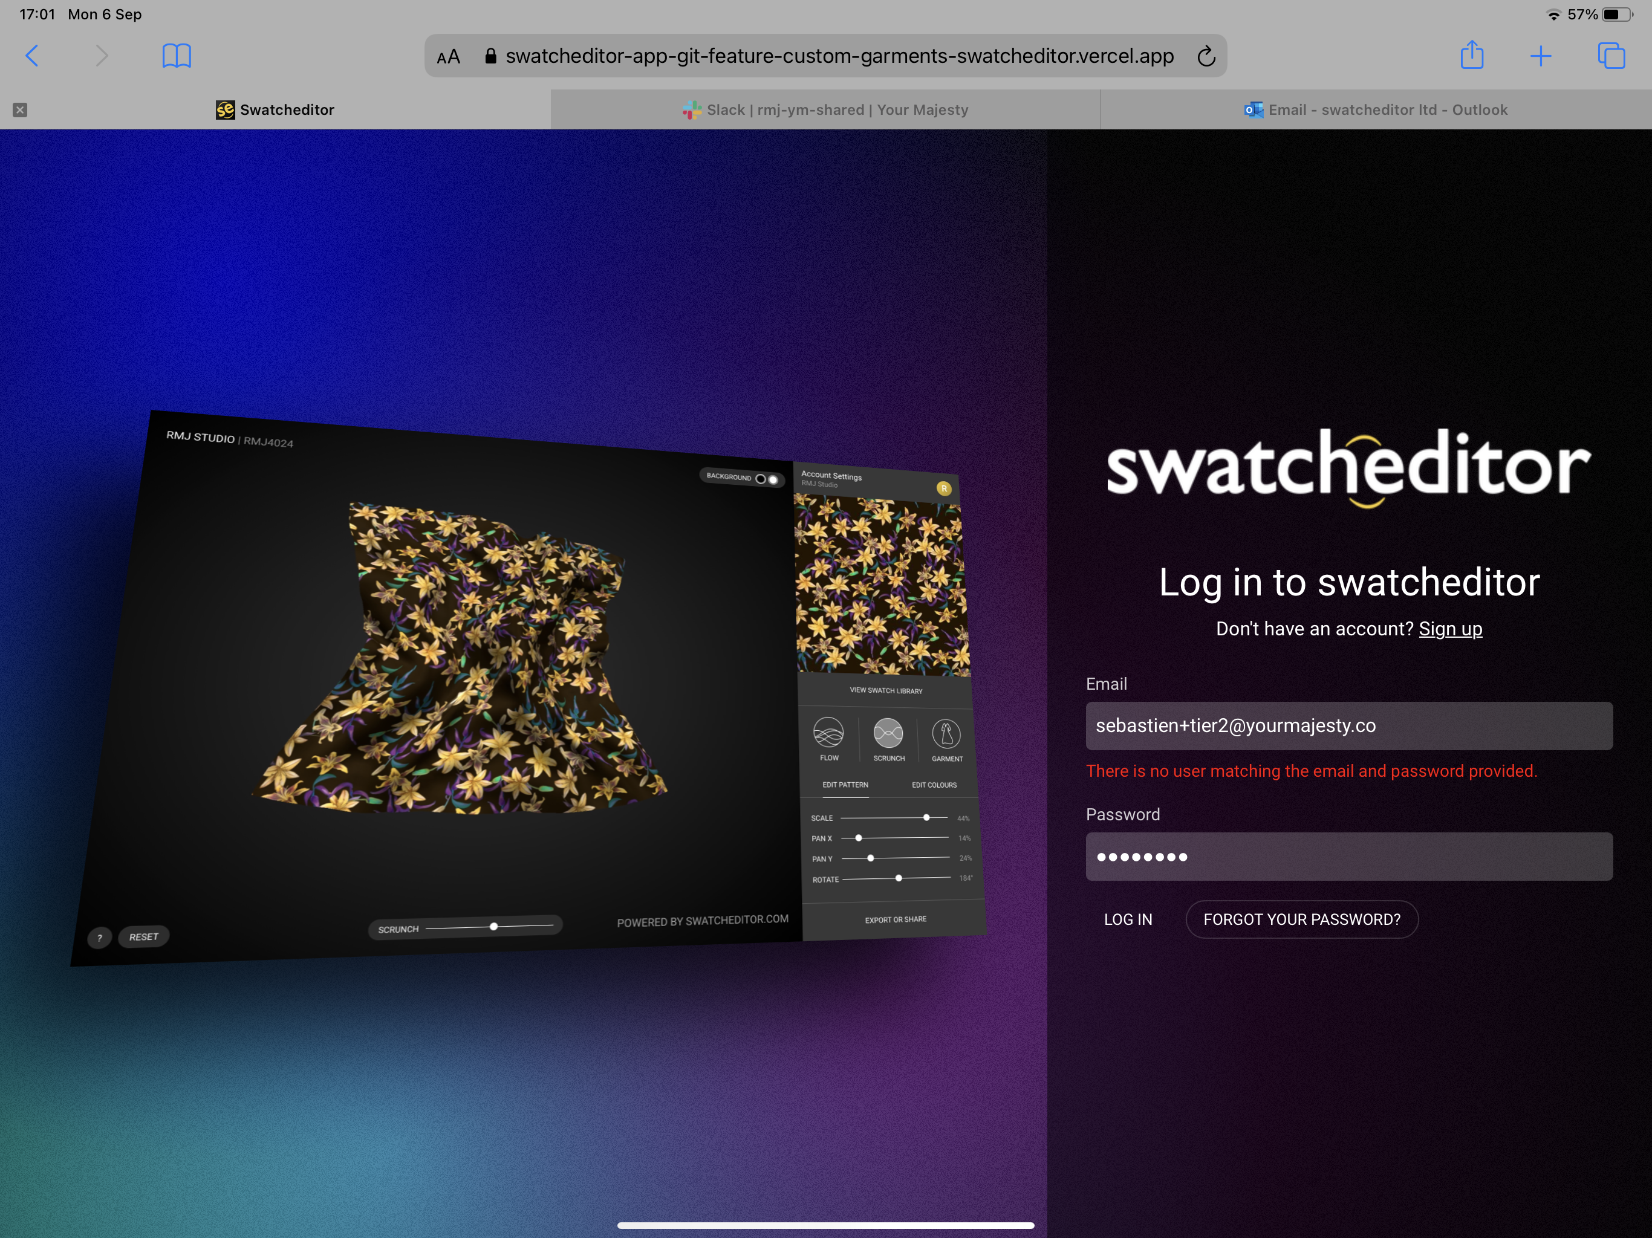Screen dimensions: 1652x1238
Task: Select the Swatcheditor browser tab
Action: coord(275,110)
